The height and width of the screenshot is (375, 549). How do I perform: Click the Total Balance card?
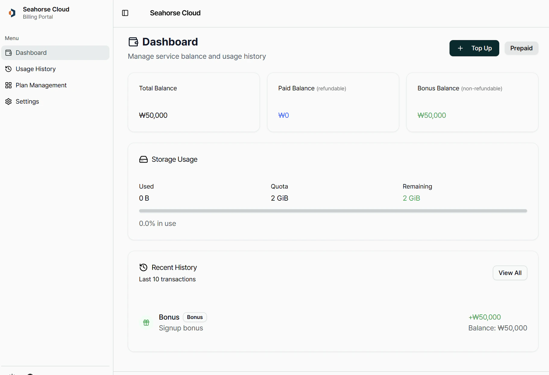[194, 102]
